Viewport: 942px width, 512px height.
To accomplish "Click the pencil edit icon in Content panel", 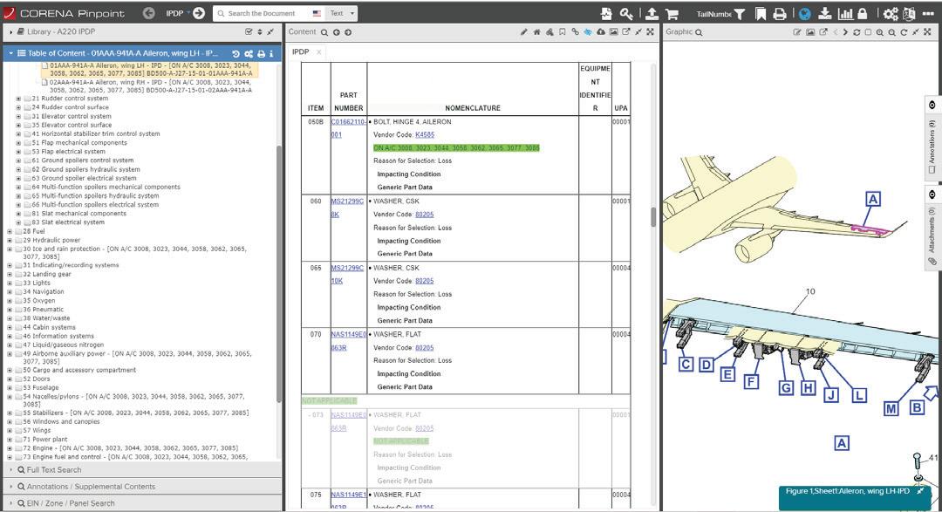I will [x=524, y=32].
